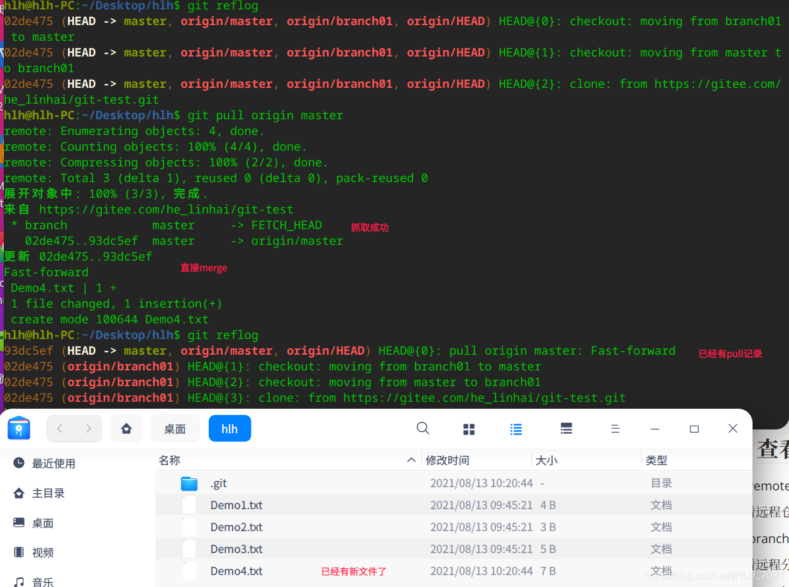Select the .git folder row

(453, 483)
